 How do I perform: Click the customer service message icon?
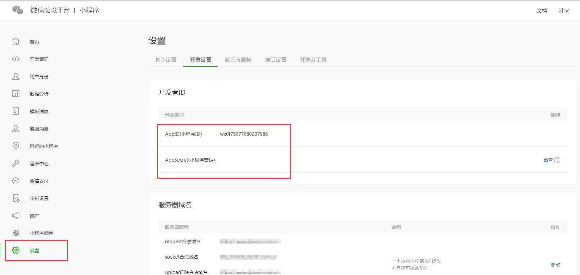16,128
